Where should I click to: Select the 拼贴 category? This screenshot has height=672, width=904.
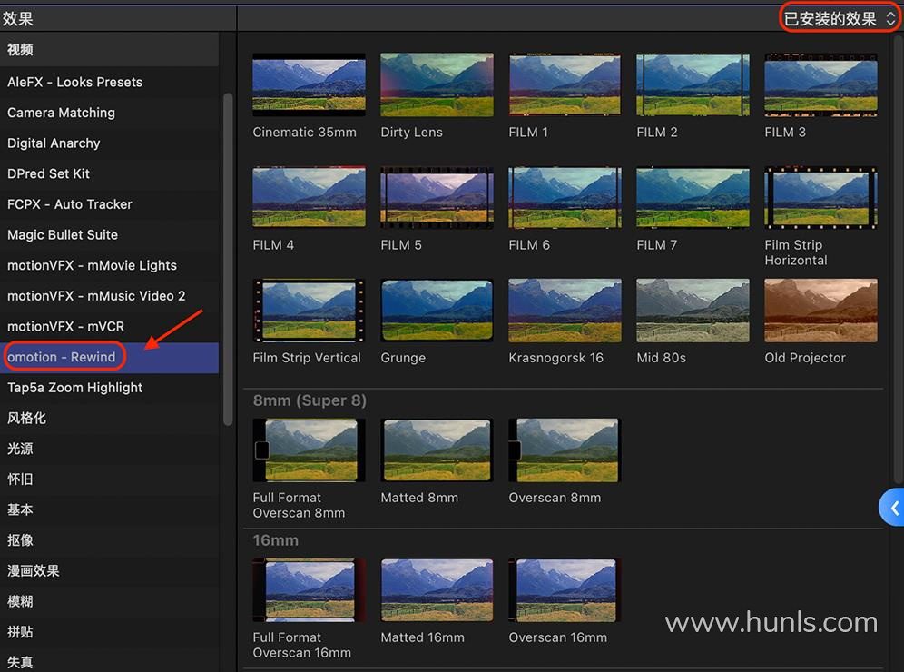(110, 632)
